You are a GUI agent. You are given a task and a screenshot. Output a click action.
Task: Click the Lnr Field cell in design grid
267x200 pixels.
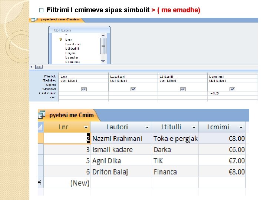click(83, 77)
